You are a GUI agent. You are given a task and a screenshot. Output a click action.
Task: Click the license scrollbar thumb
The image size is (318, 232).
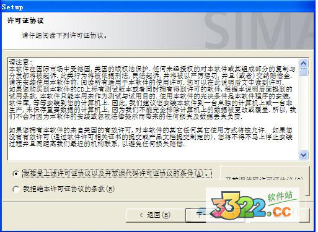tap(303, 72)
